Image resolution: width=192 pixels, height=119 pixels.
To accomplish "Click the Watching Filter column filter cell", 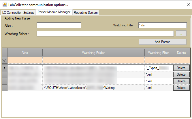I will click(x=159, y=61).
